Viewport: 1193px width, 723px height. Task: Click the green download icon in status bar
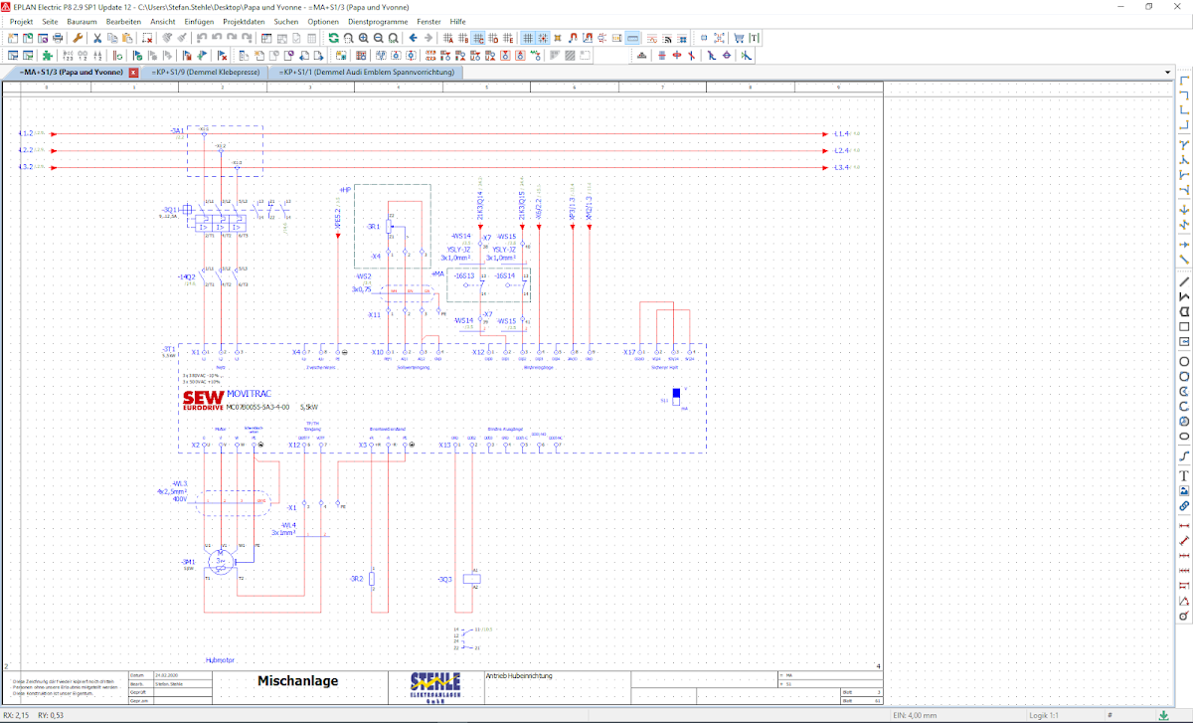1163,715
